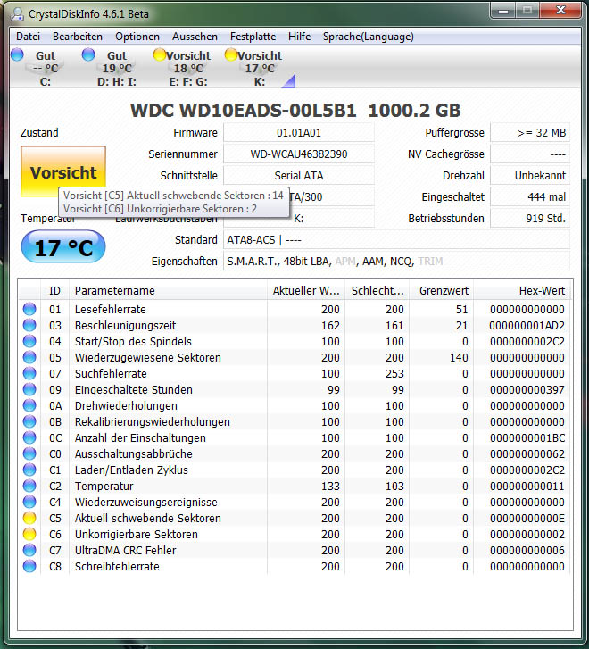Click status icon for 01 Lesefehlerrate
Image resolution: width=589 pixels, height=649 pixels.
(x=29, y=309)
